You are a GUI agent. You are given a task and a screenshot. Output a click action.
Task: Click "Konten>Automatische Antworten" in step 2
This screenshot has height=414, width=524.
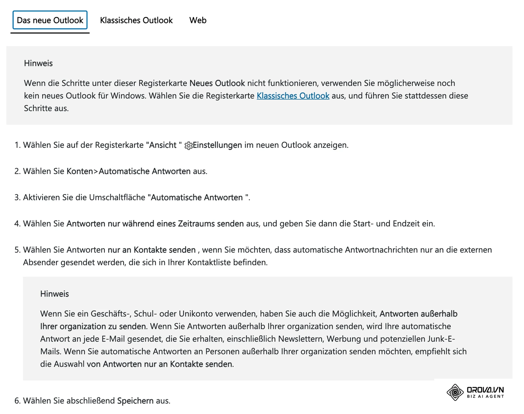[128, 171]
